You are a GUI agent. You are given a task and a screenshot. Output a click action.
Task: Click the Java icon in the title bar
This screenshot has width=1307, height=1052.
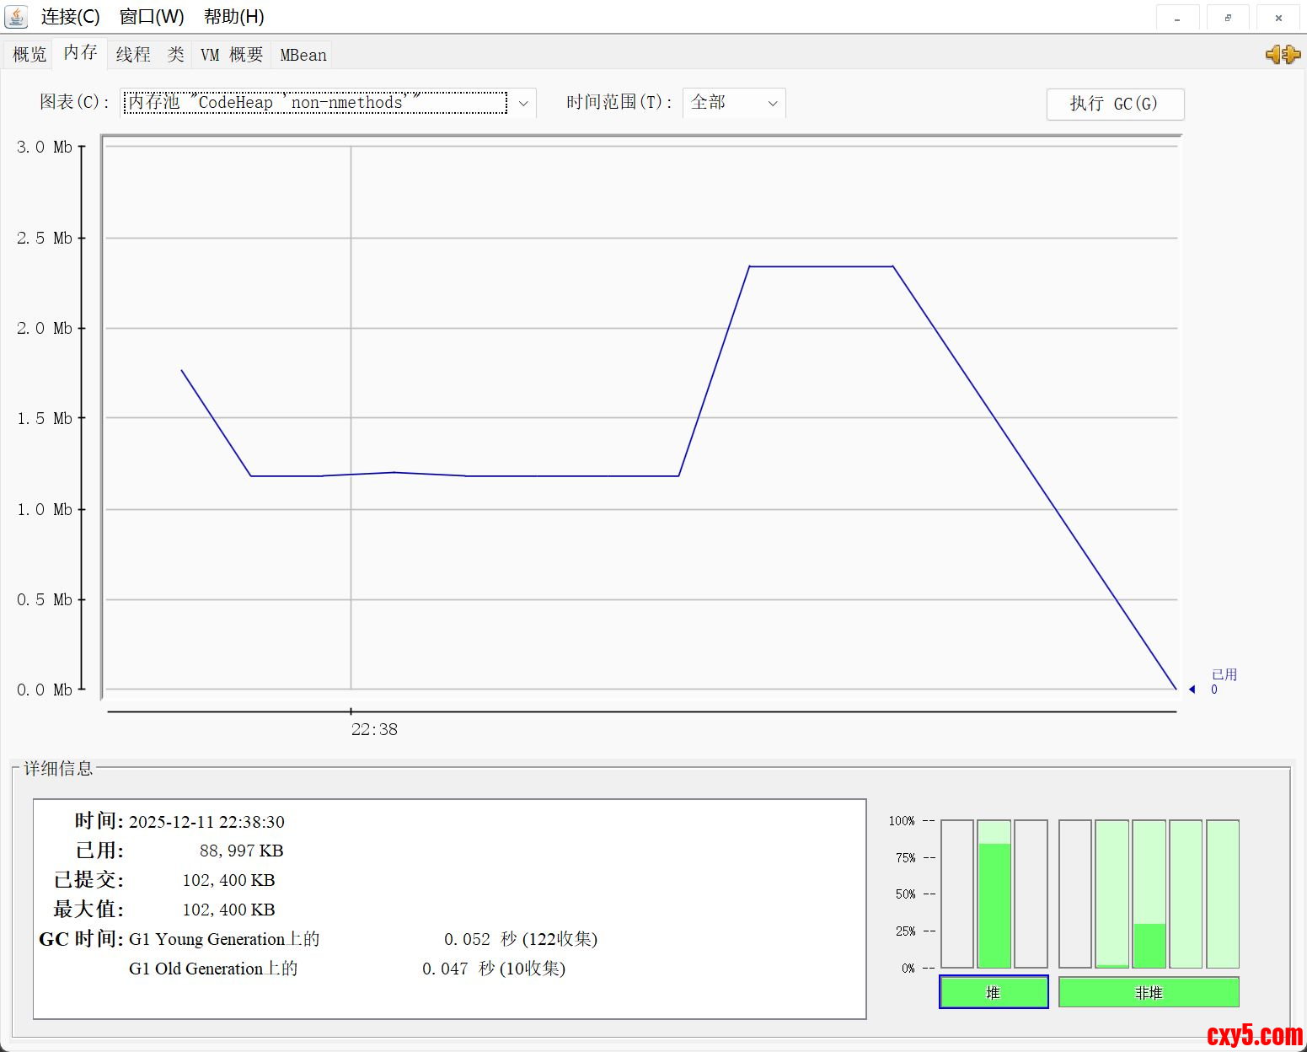[x=16, y=16]
